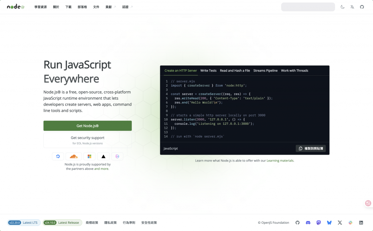Screen dimensions: 373x231
Task: Open the LinkedIn icon in footer
Action: 361,223
